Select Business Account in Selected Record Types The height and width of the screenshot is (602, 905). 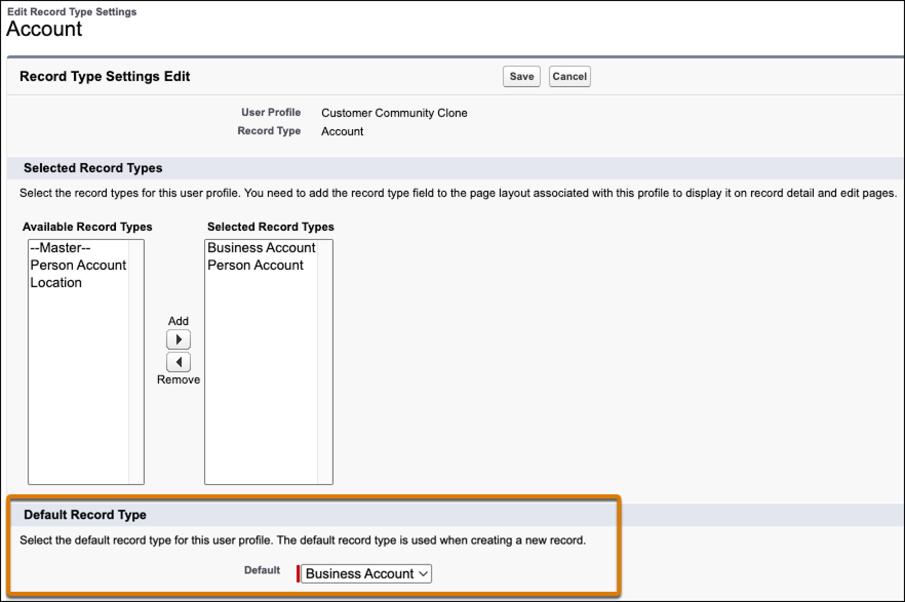261,248
